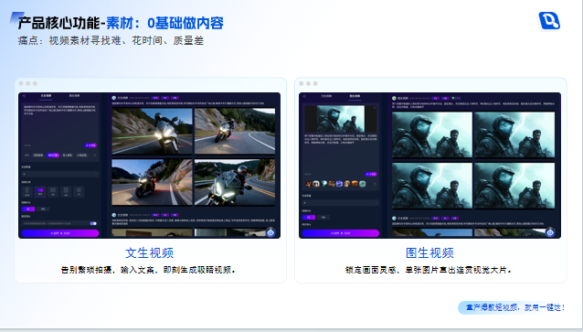Open the floating robot assistant in left screenshot
Screen dimensions: 583x332
coord(270,232)
